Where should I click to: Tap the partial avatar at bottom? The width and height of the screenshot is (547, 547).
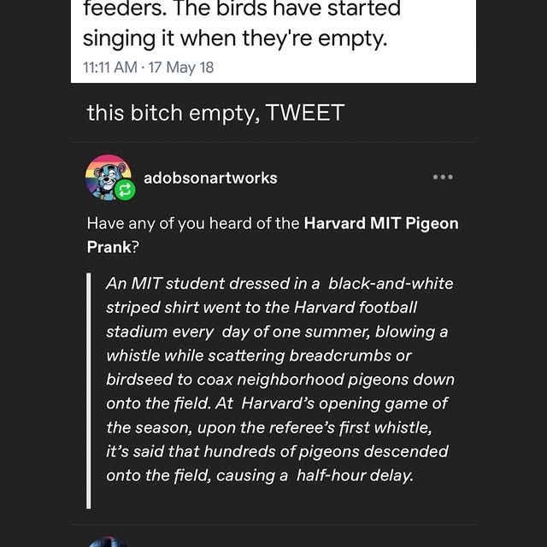point(107,541)
